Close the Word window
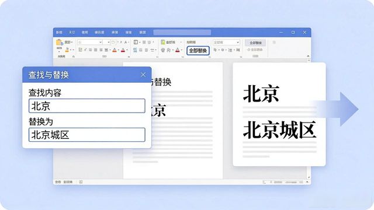The height and width of the screenshot is (210, 374). (x=304, y=33)
